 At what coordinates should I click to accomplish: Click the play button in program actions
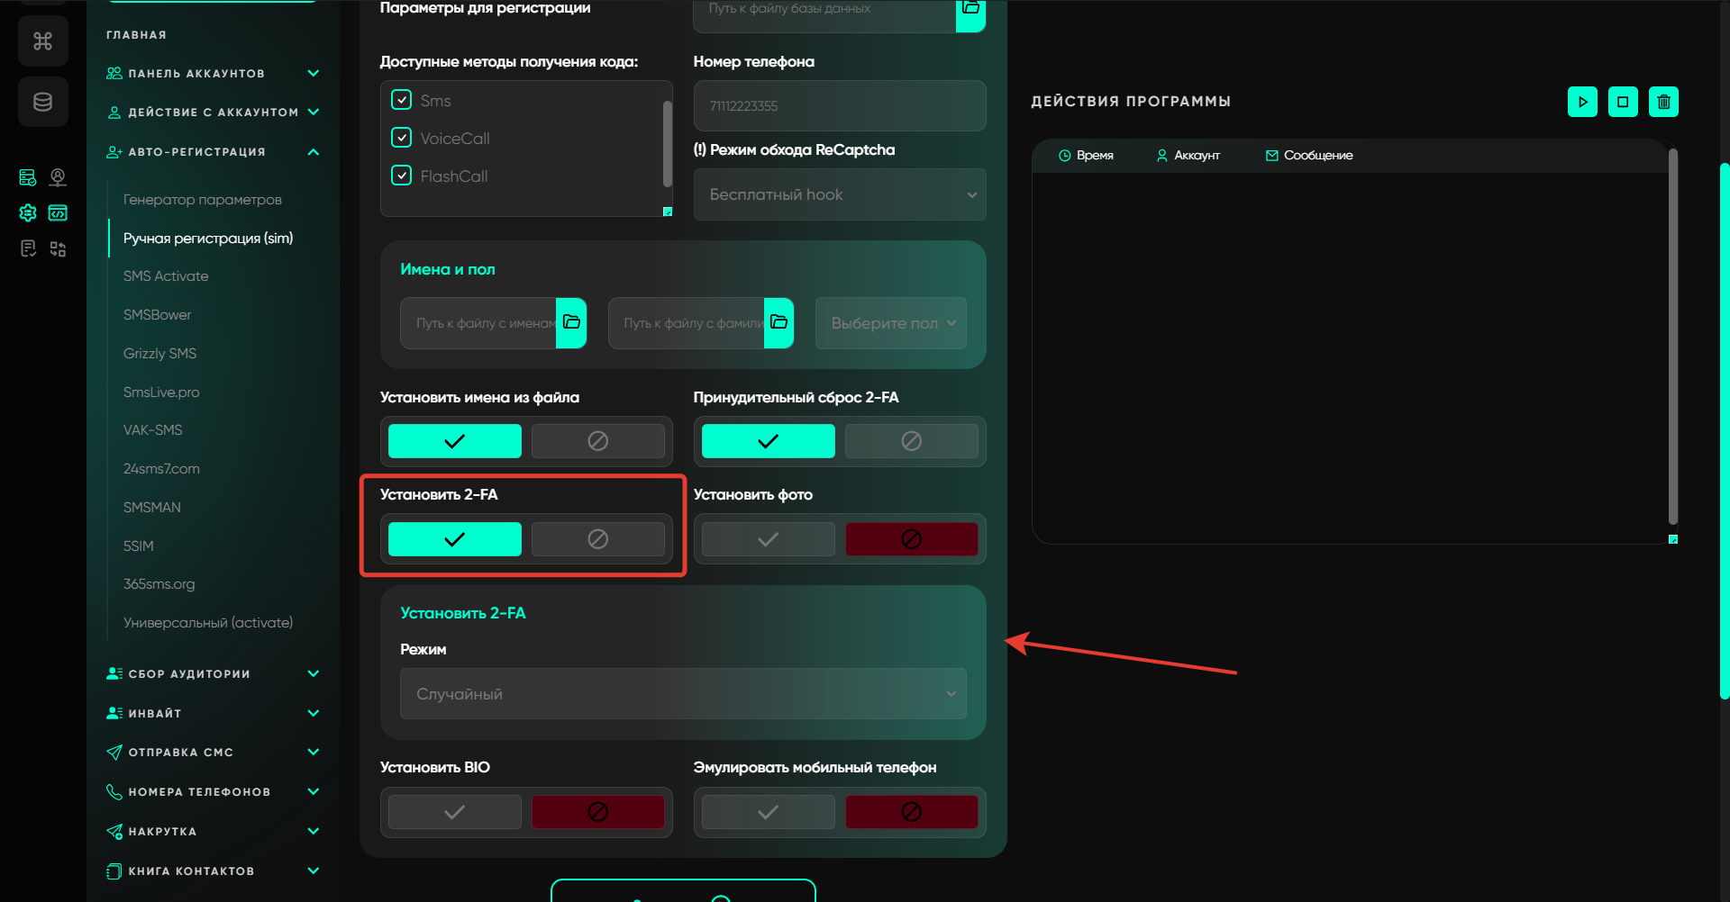pos(1582,102)
